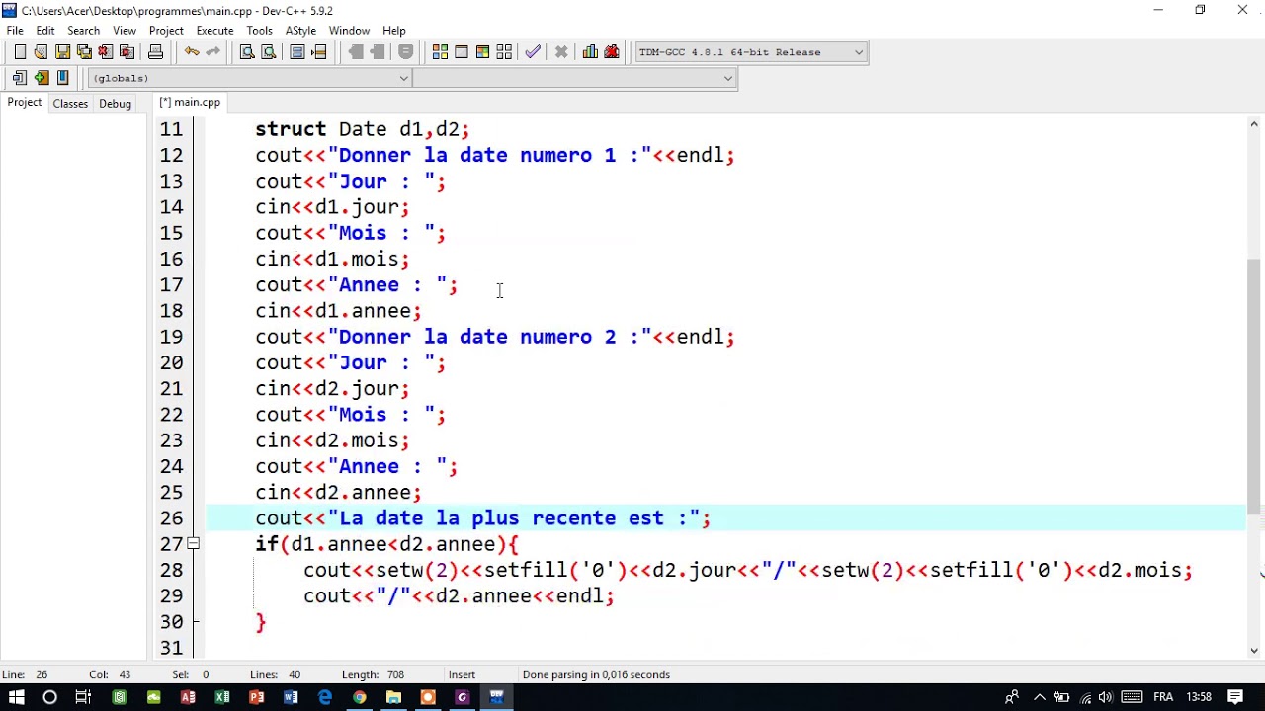
Task: Click the Print toolbar icon
Action: (155, 52)
